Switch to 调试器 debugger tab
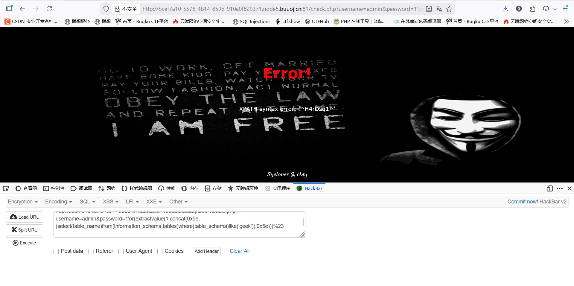 tap(81, 188)
